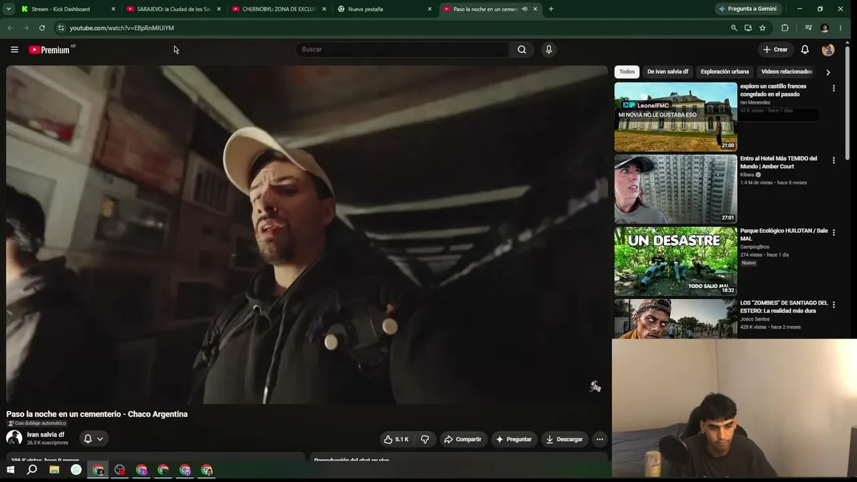View site information icon beside URL

coord(60,28)
